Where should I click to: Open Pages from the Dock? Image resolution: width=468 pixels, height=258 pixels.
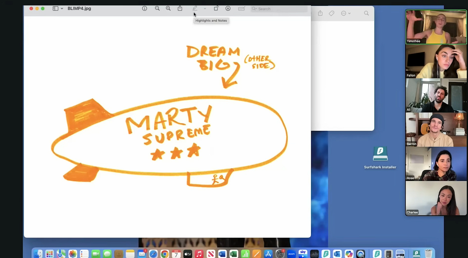pyautogui.click(x=256, y=254)
